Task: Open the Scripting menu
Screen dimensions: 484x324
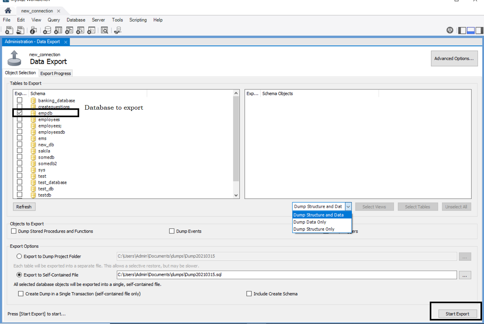Action: click(x=138, y=20)
